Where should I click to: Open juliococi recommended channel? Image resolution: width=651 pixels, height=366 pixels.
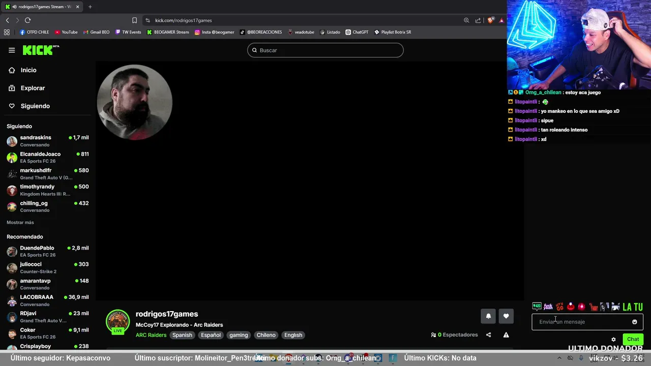coord(48,267)
